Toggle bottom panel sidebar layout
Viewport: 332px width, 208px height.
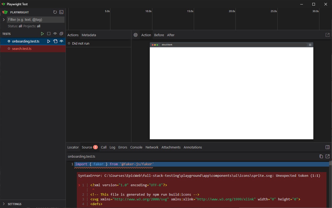[327, 147]
